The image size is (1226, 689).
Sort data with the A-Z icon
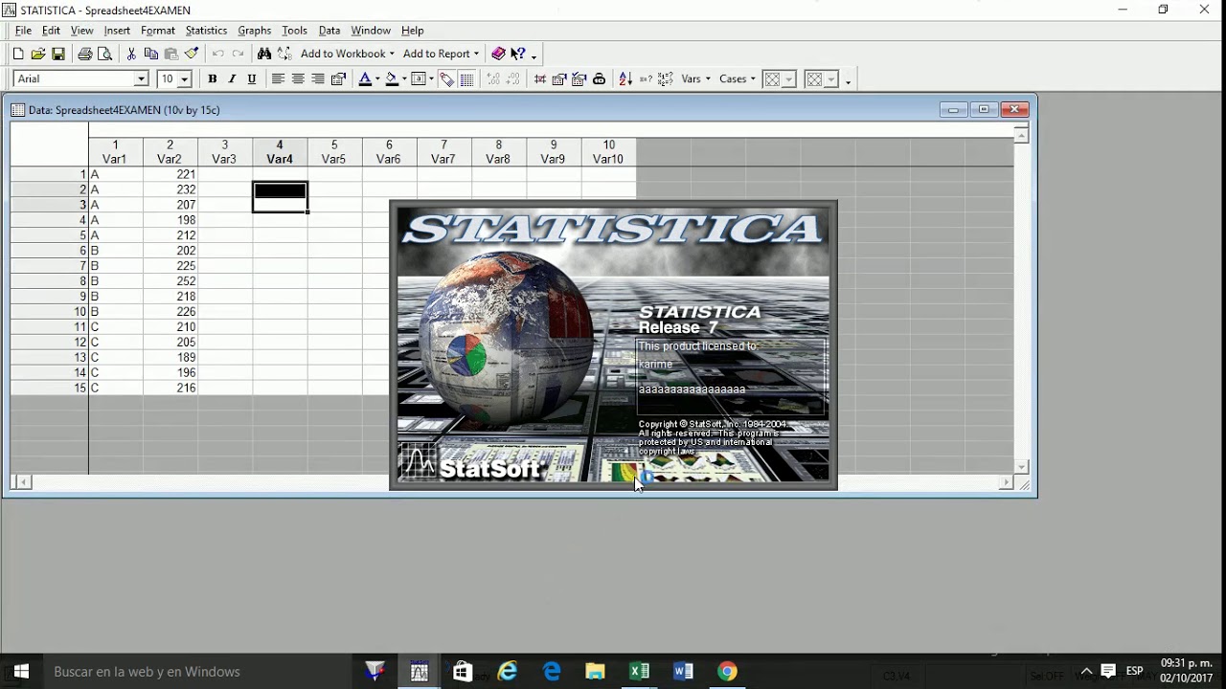pyautogui.click(x=625, y=79)
